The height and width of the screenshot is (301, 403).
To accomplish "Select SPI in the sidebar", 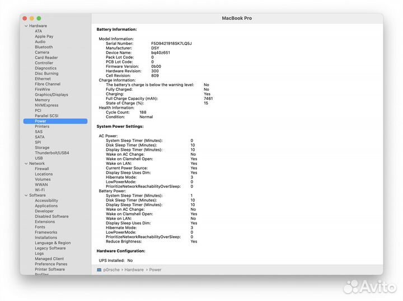I will tap(38, 142).
